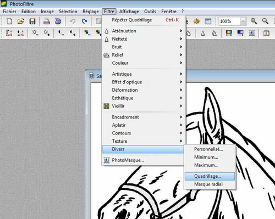Expand the Netteté submenu
Viewport: 275px width, 219px height.
144,39
